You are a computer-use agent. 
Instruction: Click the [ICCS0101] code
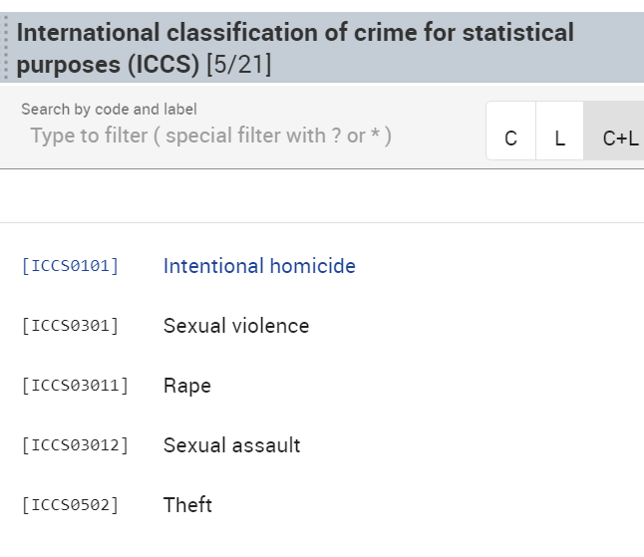tap(70, 266)
